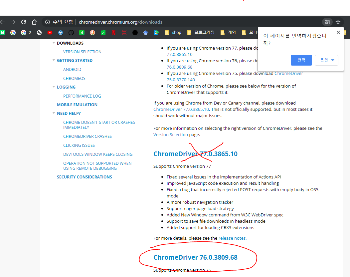Open CHROMEDRIVER CRASHES sidebar link
Screen dimensions: 350x277
(87, 136)
